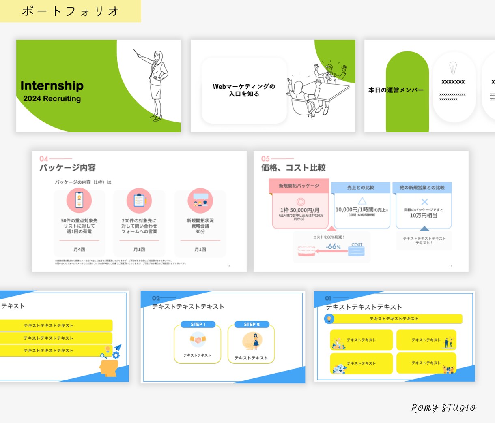This screenshot has width=495, height=423.
Task: Click the blue gear icon beside the head
Action: point(116,355)
